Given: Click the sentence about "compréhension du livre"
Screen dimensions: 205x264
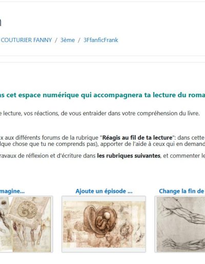Looking at the screenshot, I should (x=100, y=113).
